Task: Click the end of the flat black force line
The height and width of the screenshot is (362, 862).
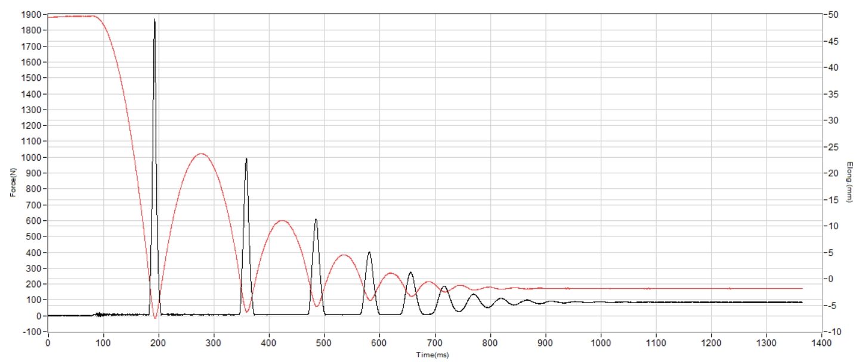Action: [801, 302]
